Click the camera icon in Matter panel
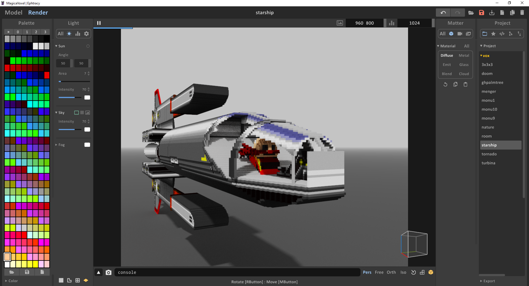The width and height of the screenshot is (529, 286). pos(460,34)
